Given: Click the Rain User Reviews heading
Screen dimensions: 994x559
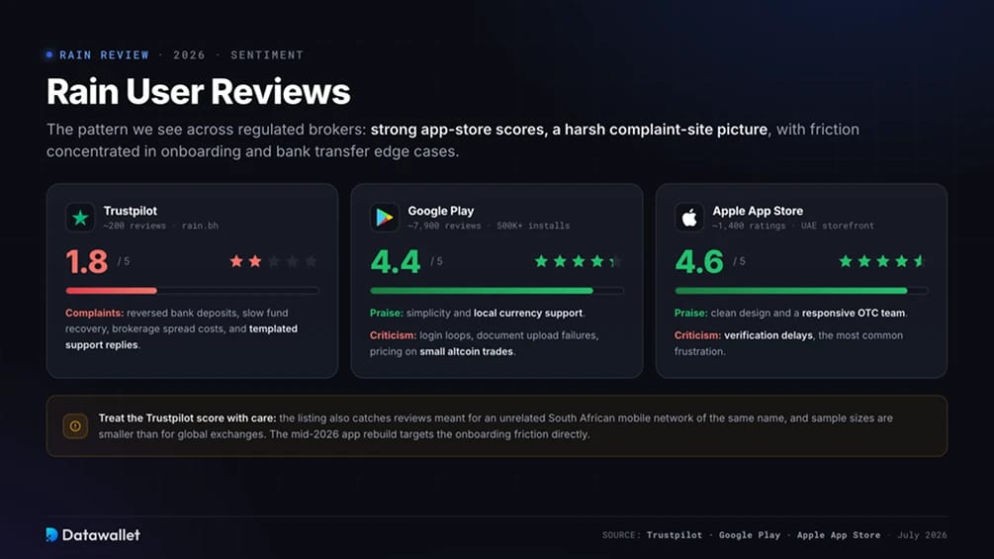Looking at the screenshot, I should tap(199, 91).
